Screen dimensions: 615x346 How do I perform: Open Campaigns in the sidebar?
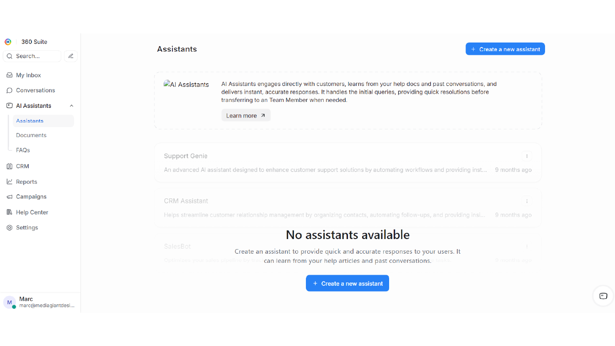(x=31, y=197)
